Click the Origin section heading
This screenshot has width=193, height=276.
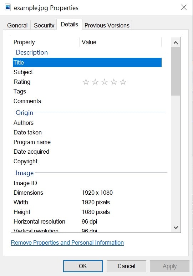[24, 113]
